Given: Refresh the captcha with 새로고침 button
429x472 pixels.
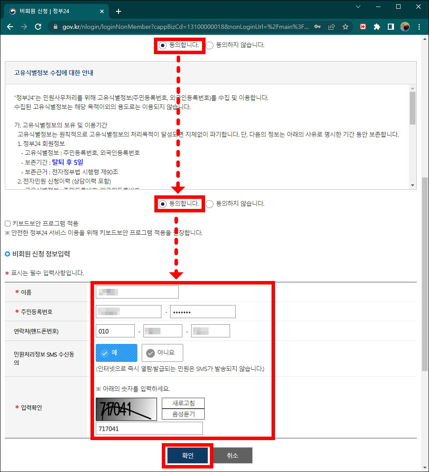Looking at the screenshot, I should pos(183,403).
